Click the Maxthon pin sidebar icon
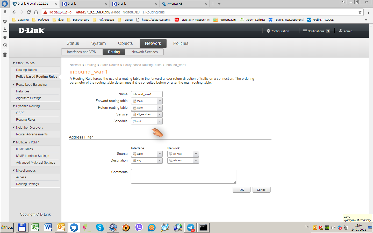Image resolution: width=373 pixels, height=233 pixels. pos(5,12)
